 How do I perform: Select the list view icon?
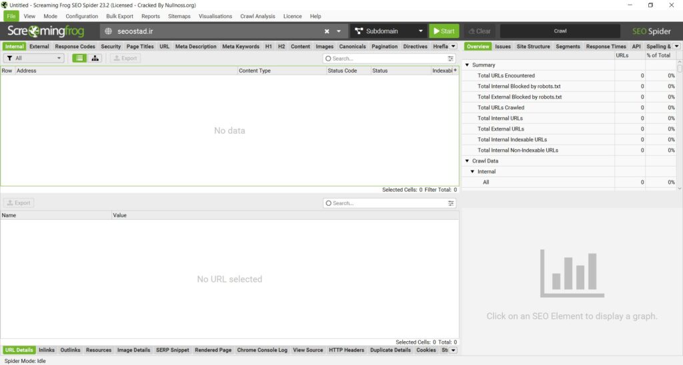[79, 58]
